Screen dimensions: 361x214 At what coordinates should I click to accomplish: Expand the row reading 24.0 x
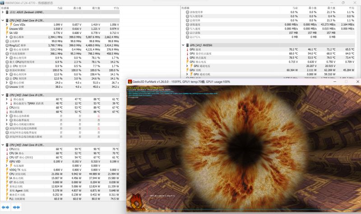pyautogui.click(x=7, y=83)
